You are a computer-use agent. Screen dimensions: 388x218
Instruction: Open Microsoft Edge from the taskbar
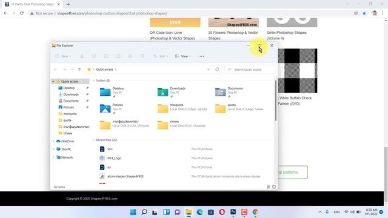pos(200,212)
